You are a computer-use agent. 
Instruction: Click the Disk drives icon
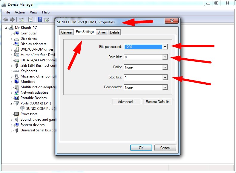point(16,39)
